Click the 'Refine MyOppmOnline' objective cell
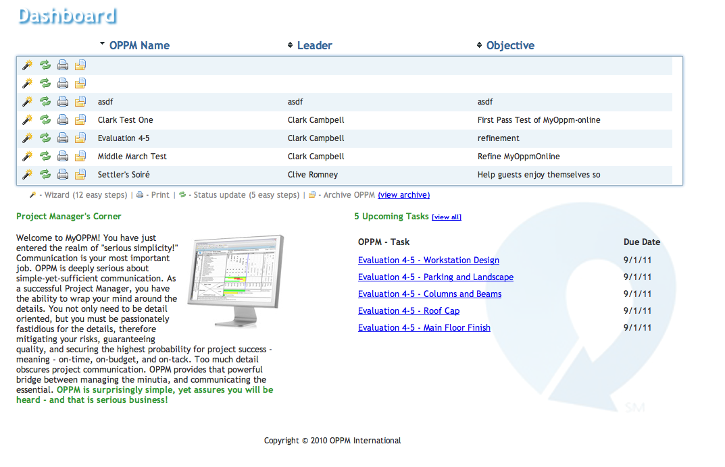 518,157
